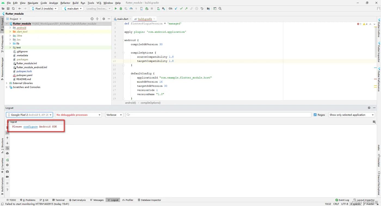Viewport: 381px width, 206px height.
Task: Open the Dart Analysis tab
Action: [77, 200]
